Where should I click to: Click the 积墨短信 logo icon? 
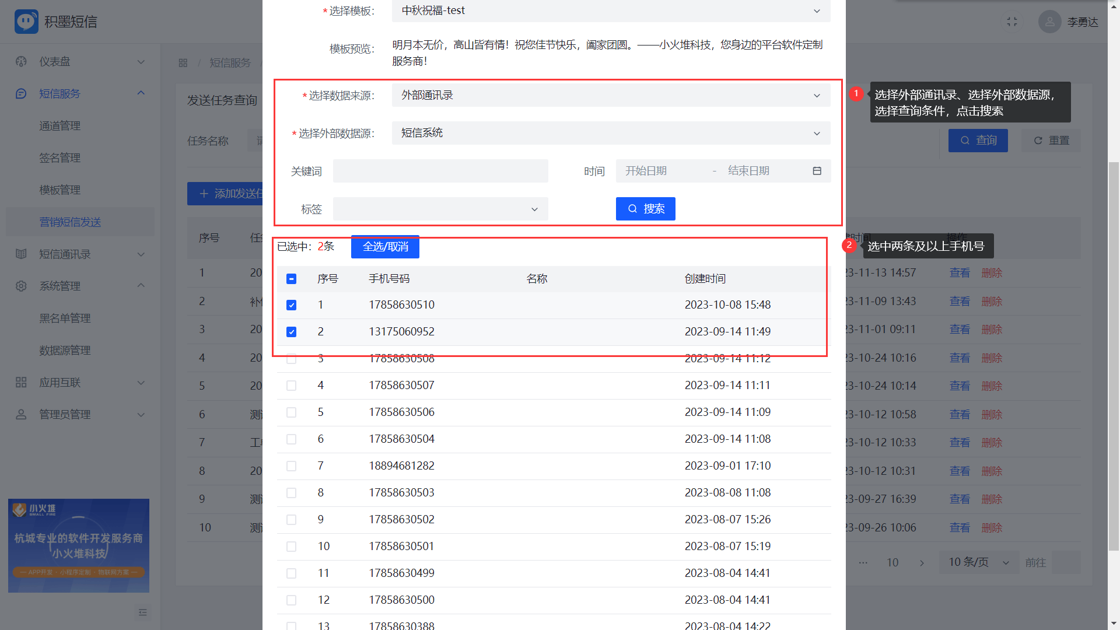(26, 22)
